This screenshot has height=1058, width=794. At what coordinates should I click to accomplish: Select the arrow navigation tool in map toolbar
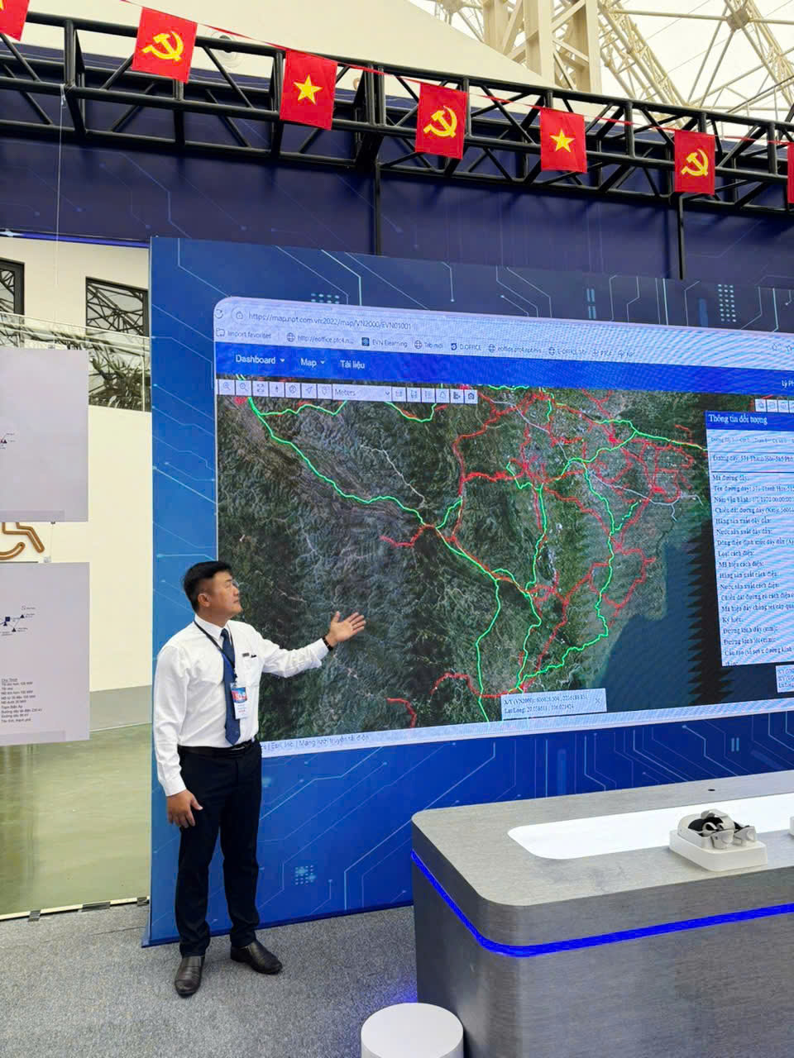coord(309,389)
